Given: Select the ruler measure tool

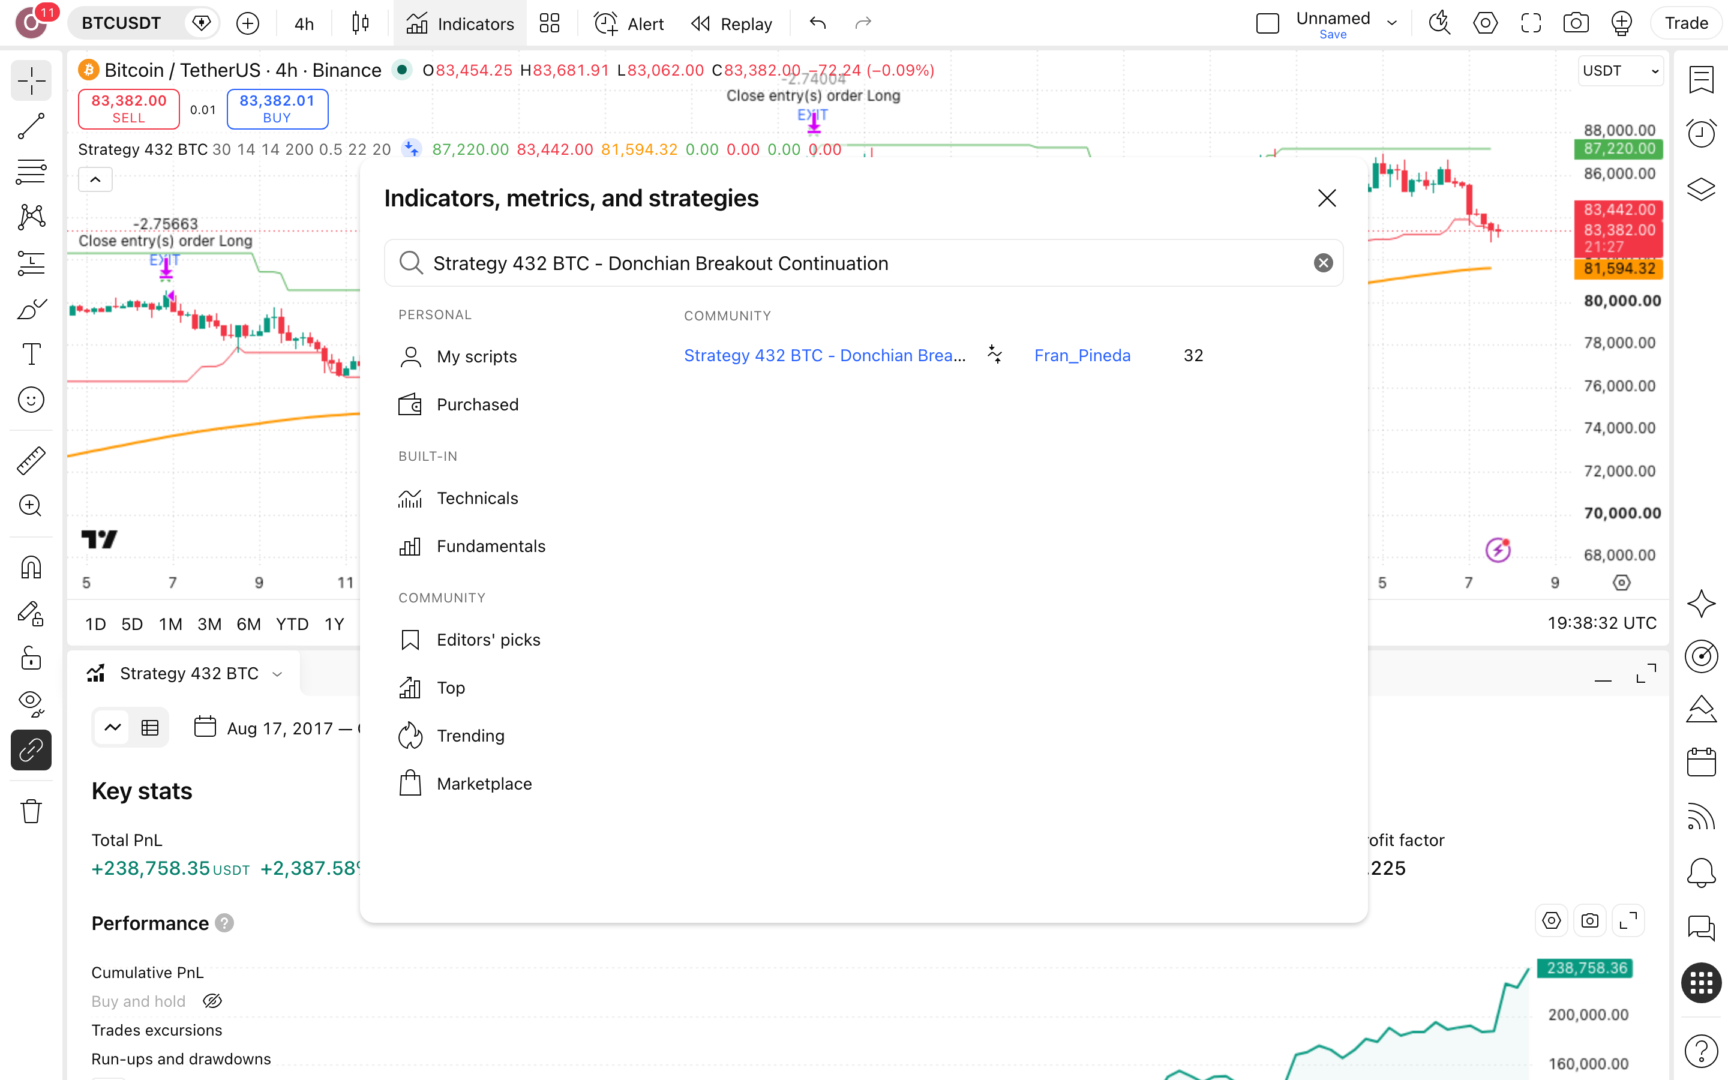Looking at the screenshot, I should [31, 461].
